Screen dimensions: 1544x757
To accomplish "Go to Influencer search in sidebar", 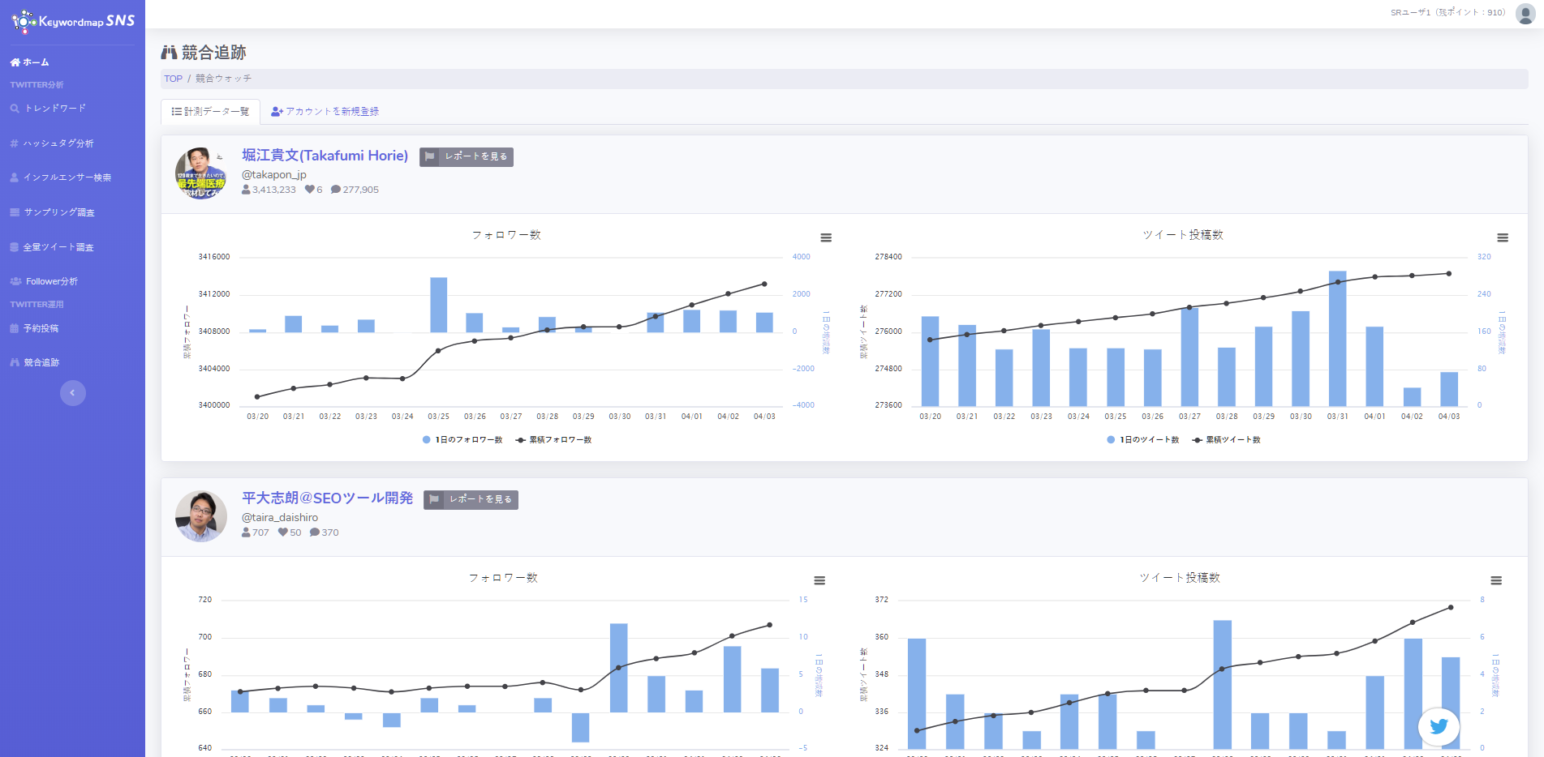I will click(x=67, y=177).
